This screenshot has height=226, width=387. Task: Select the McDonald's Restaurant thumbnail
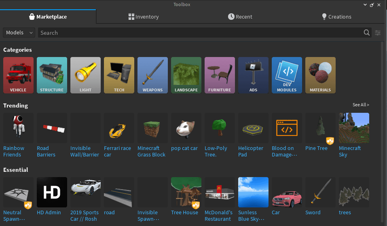coord(220,192)
